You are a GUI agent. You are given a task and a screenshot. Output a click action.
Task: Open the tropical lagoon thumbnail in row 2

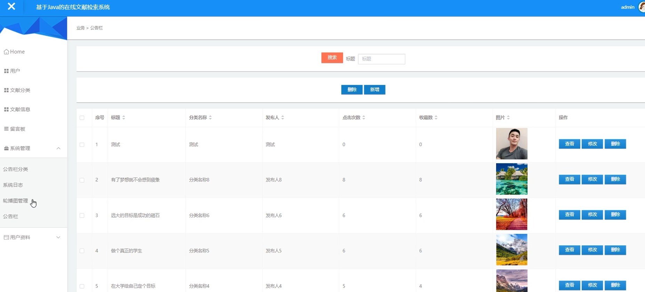coord(512,179)
